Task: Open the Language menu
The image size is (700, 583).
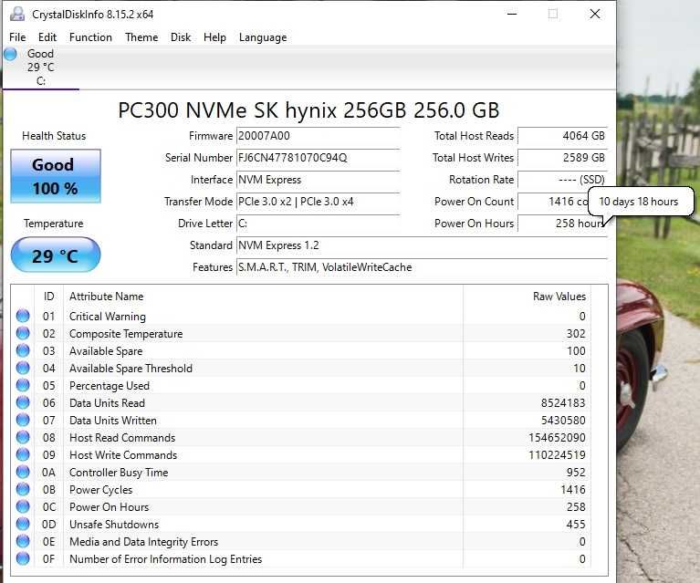Action: [x=263, y=37]
